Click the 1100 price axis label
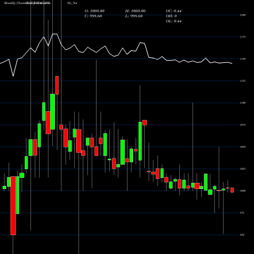The image size is (254, 254). (x=243, y=103)
